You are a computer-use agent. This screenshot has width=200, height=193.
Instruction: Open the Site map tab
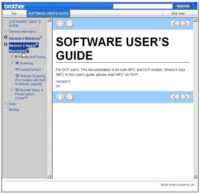point(178,13)
